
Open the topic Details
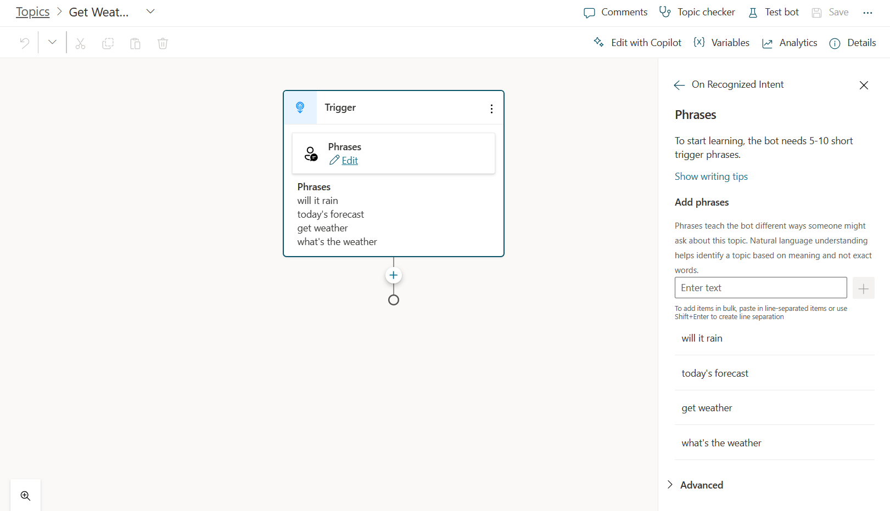[852, 43]
